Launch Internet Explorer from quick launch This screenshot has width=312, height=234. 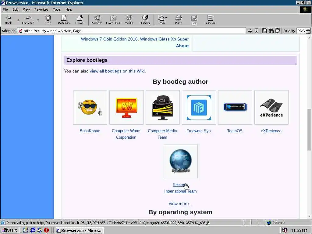[x=33, y=230]
